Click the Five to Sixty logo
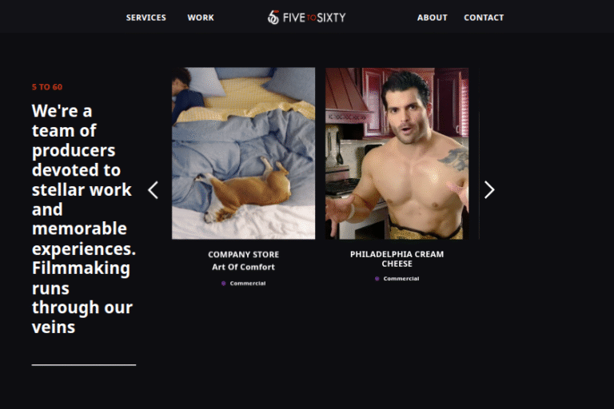The height and width of the screenshot is (409, 614). point(307,18)
